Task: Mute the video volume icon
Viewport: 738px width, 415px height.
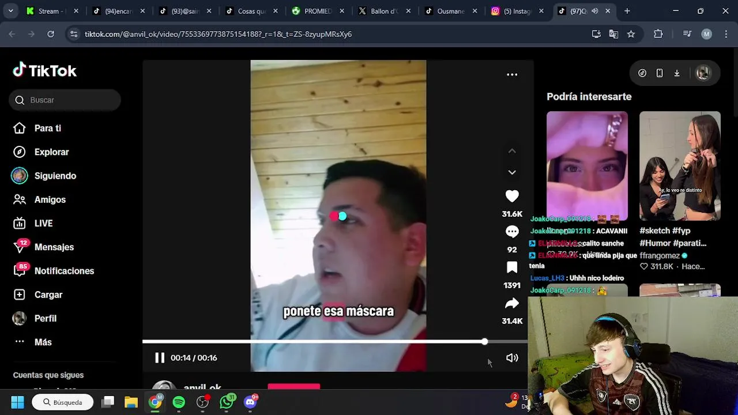Action: tap(512, 358)
